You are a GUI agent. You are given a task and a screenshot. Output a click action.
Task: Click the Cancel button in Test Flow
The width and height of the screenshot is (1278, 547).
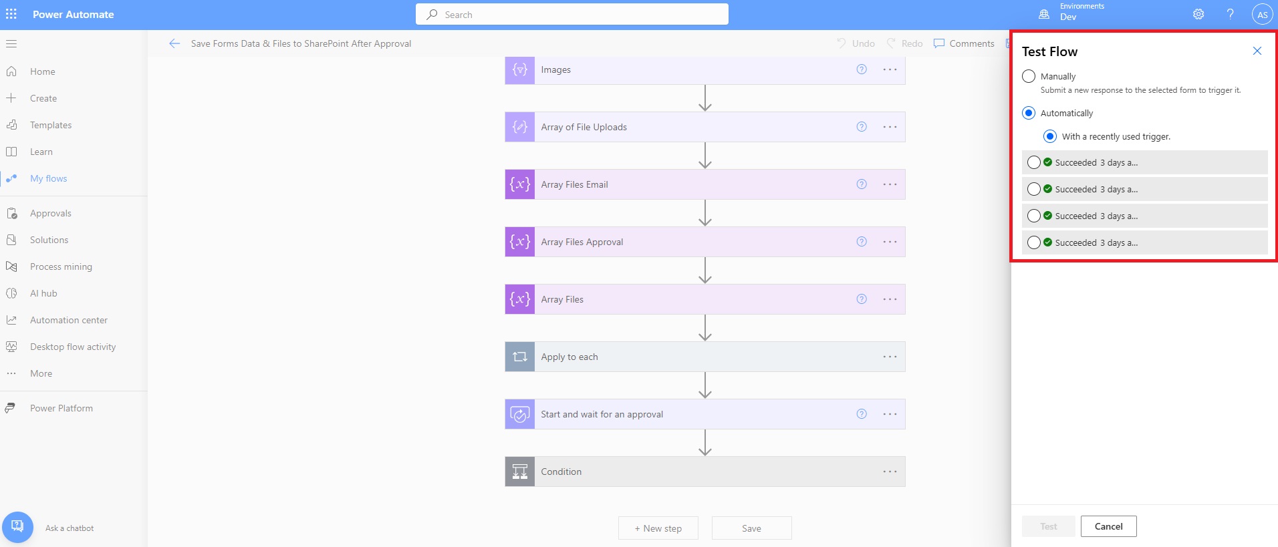tap(1108, 526)
